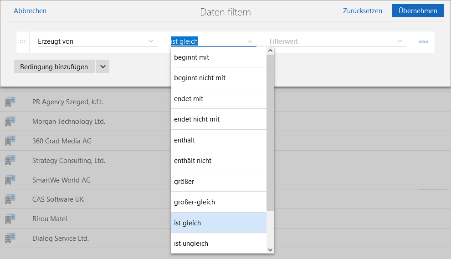Click the scroll-down arrow of the operator list
The image size is (451, 259).
270,249
